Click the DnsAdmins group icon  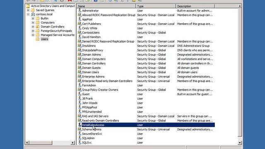79,46
